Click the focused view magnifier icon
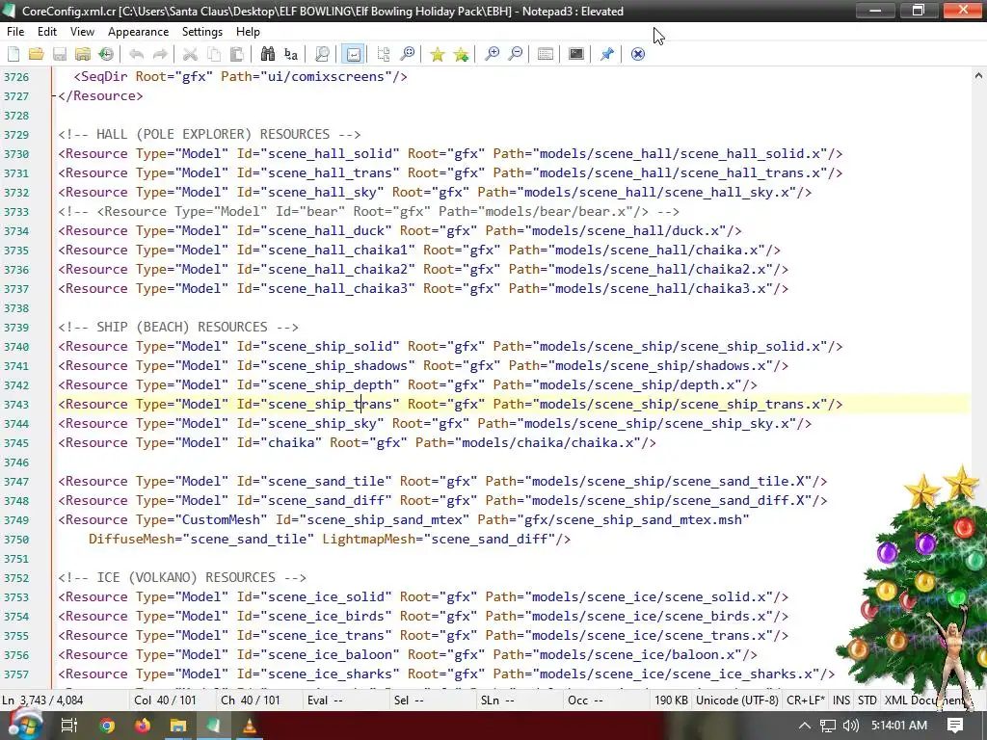The width and height of the screenshot is (987, 740). (x=322, y=54)
